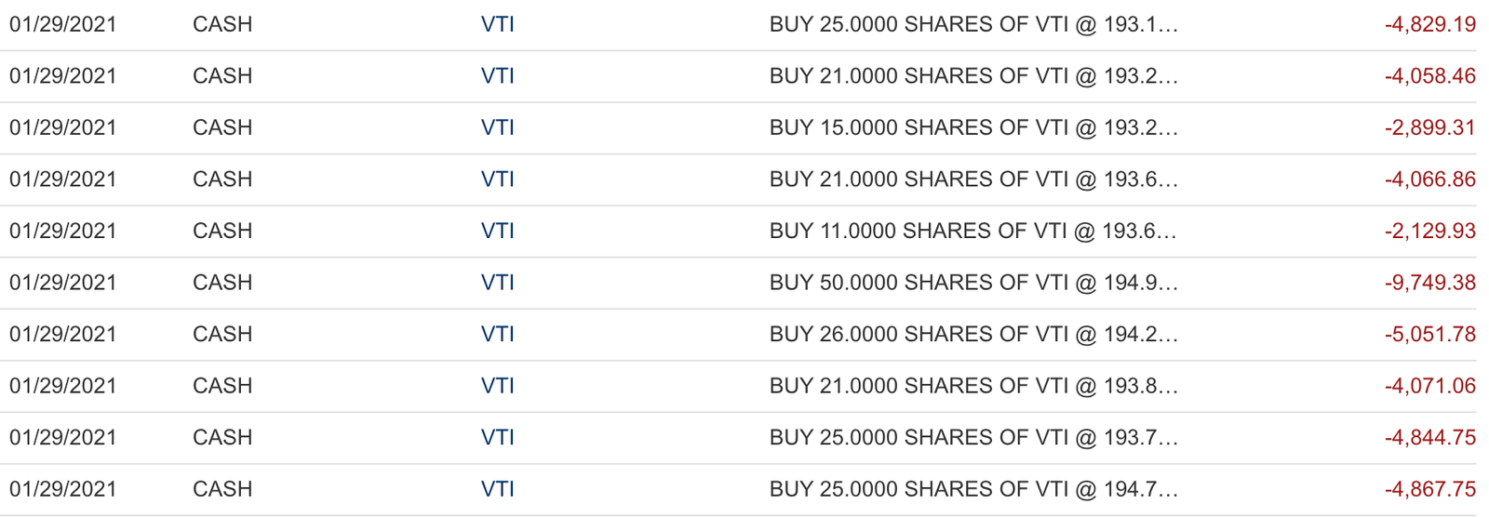Open VTI link in the -4,844.75 row
Viewport: 1489px width, 517px height.
pyautogui.click(x=497, y=437)
